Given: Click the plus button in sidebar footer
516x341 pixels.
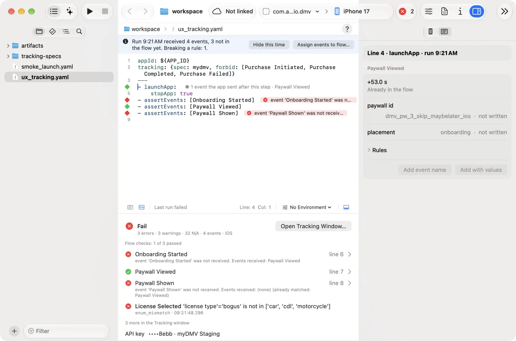Looking at the screenshot, I should pyautogui.click(x=14, y=331).
